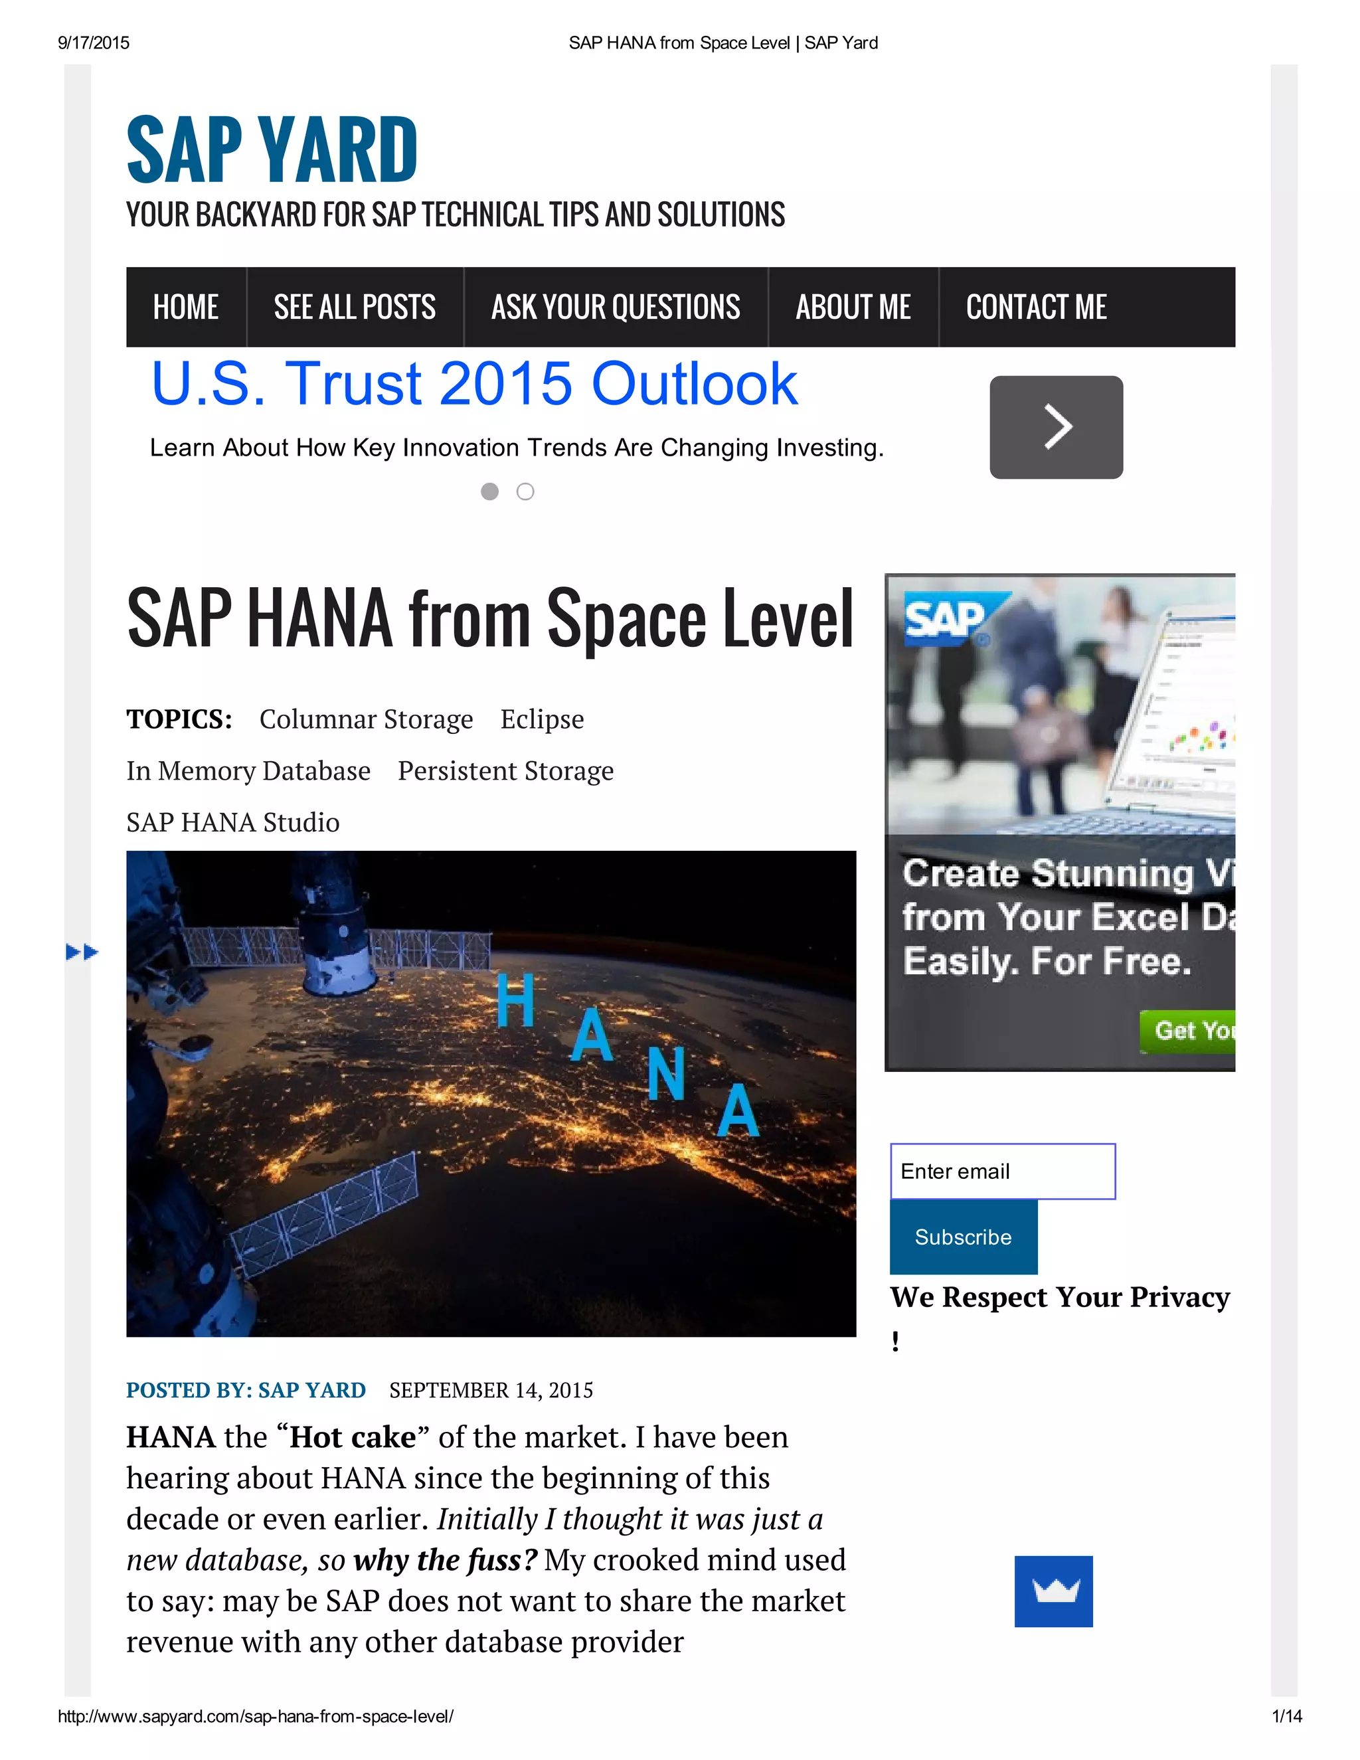
Task: Click the SAP Excel ad banner
Action: [1059, 822]
